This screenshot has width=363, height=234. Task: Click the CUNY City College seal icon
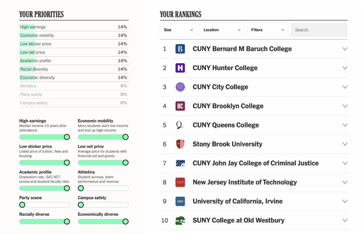point(180,87)
